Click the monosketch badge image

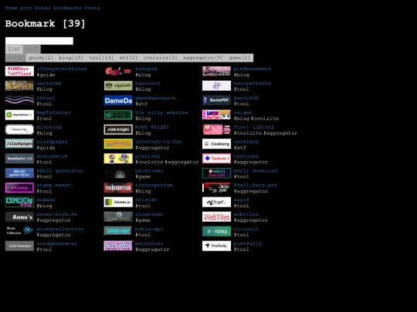(19, 159)
